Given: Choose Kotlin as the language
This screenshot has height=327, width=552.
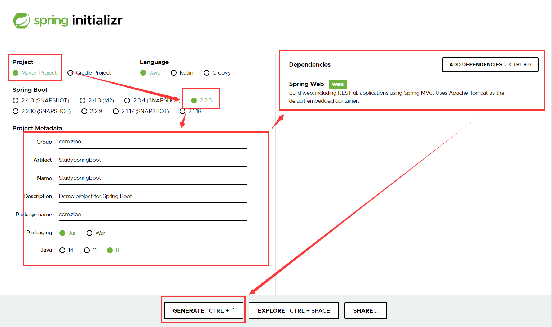Looking at the screenshot, I should (x=182, y=73).
